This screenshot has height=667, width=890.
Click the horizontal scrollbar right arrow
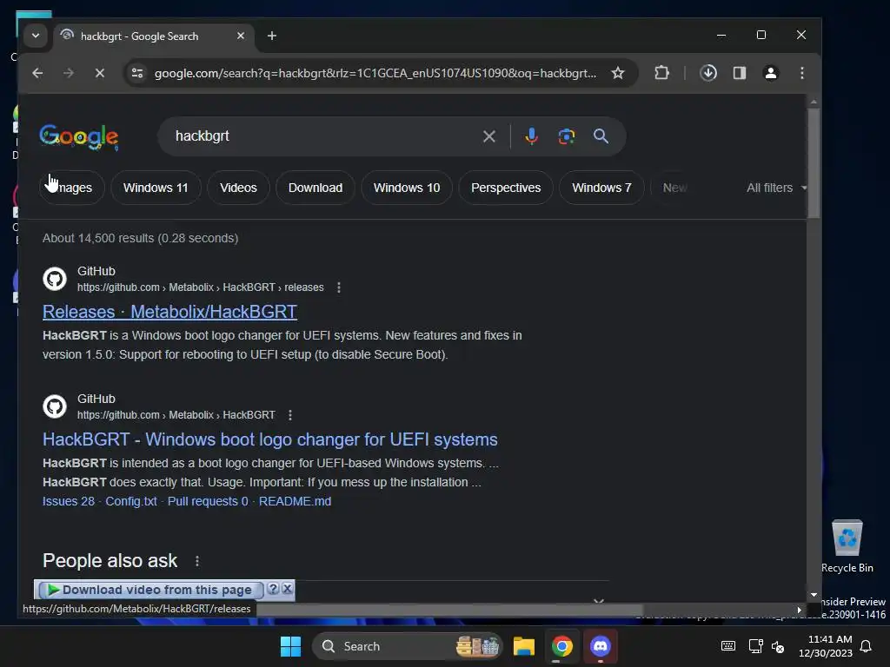[x=799, y=611]
